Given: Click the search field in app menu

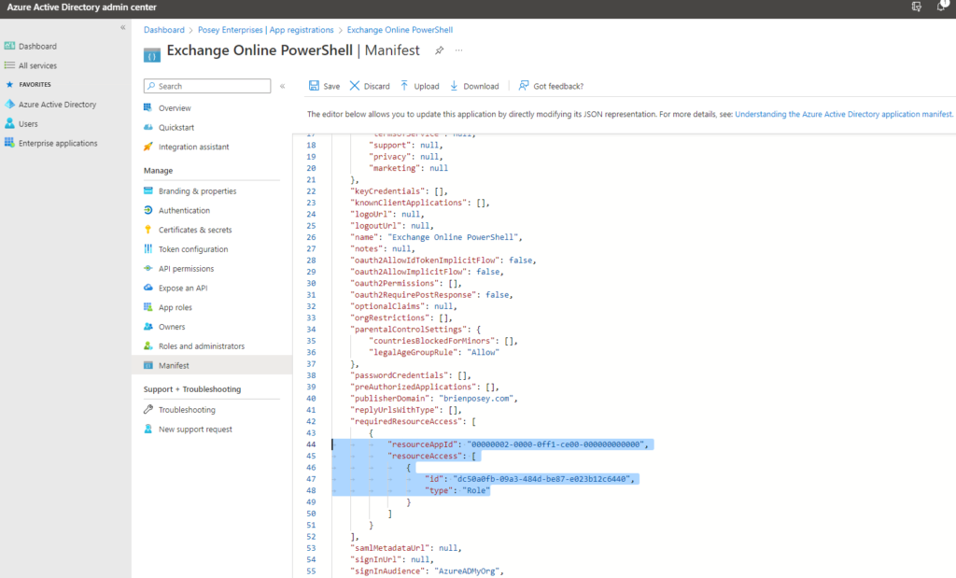Looking at the screenshot, I should click(x=207, y=86).
